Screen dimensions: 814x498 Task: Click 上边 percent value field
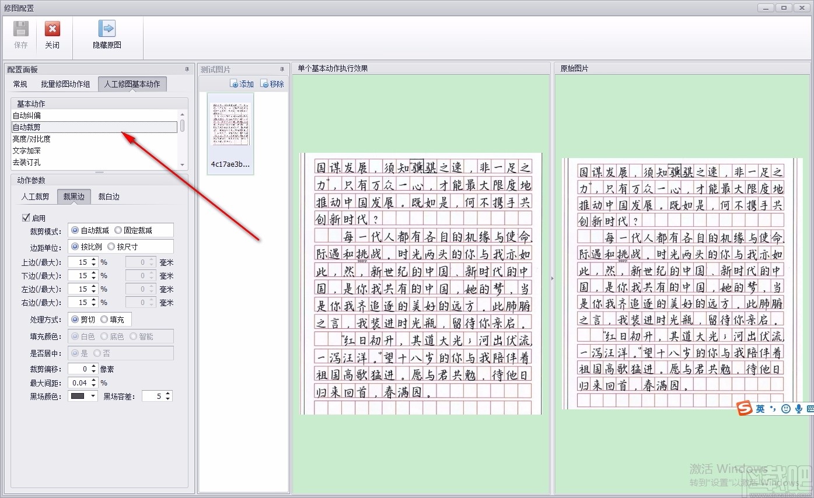point(79,262)
